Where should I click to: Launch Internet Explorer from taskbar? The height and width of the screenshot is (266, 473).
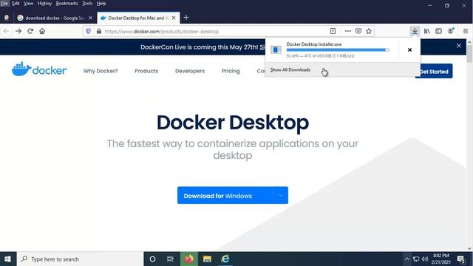click(x=225, y=259)
